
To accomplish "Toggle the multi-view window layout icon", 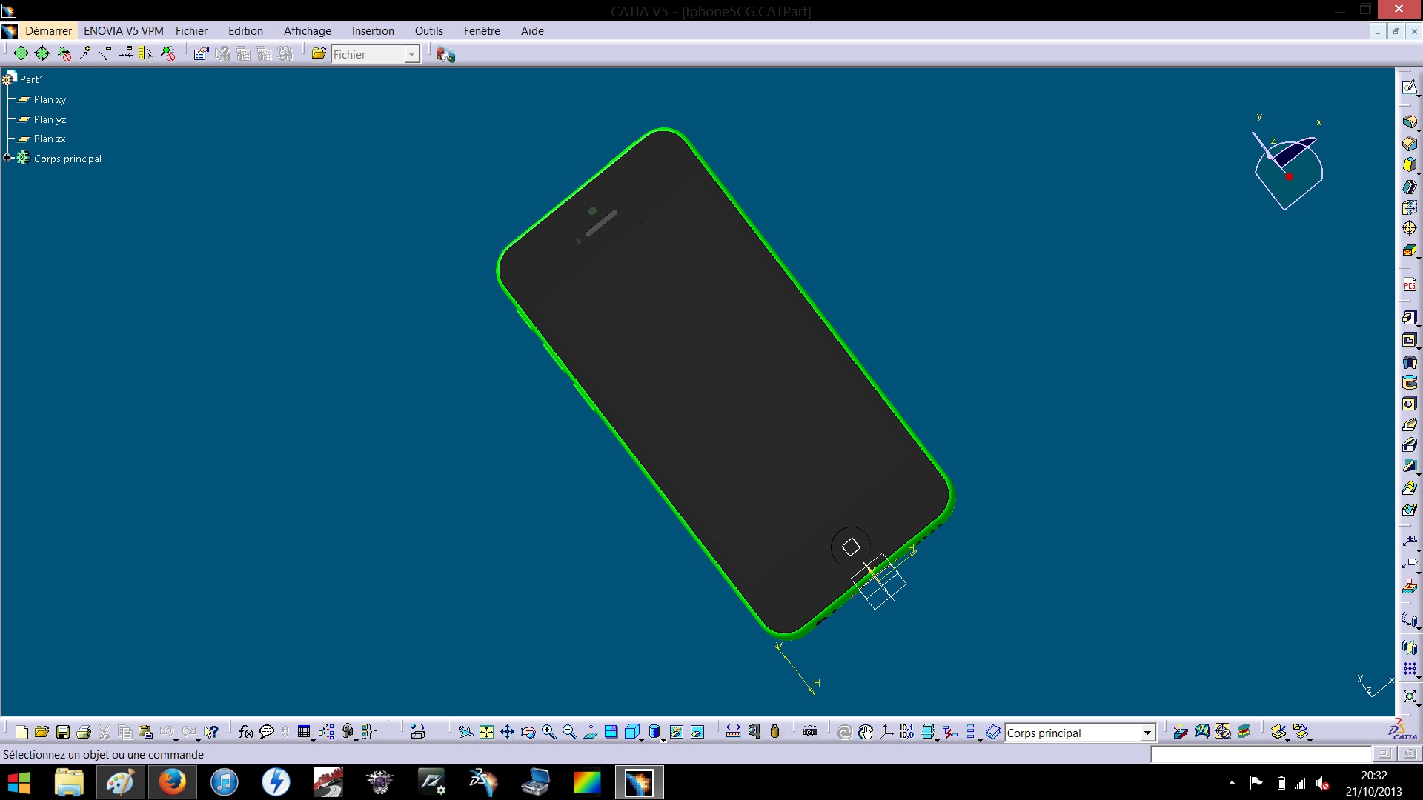I will [x=611, y=733].
